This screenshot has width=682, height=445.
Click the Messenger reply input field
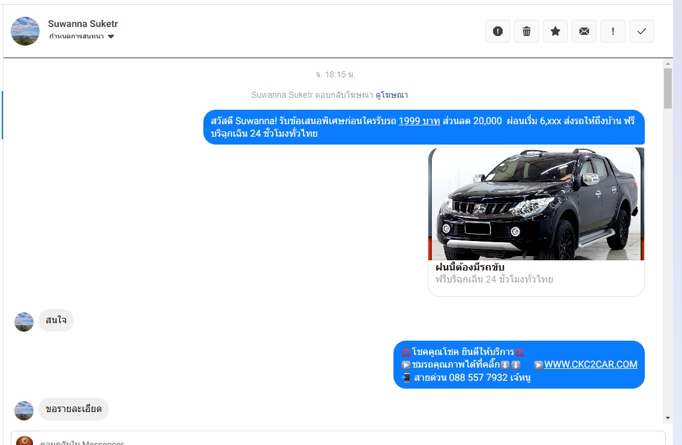pyautogui.click(x=336, y=439)
